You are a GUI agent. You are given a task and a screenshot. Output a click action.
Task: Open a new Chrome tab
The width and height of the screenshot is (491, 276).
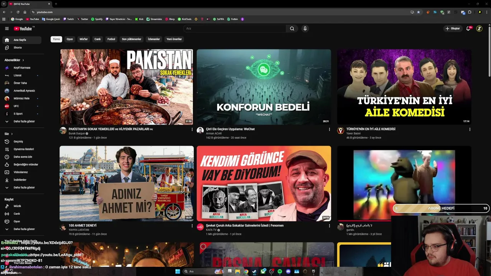pyautogui.click(x=56, y=4)
